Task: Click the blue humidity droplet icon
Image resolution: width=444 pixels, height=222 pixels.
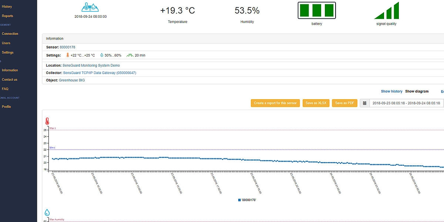Action: point(47,212)
